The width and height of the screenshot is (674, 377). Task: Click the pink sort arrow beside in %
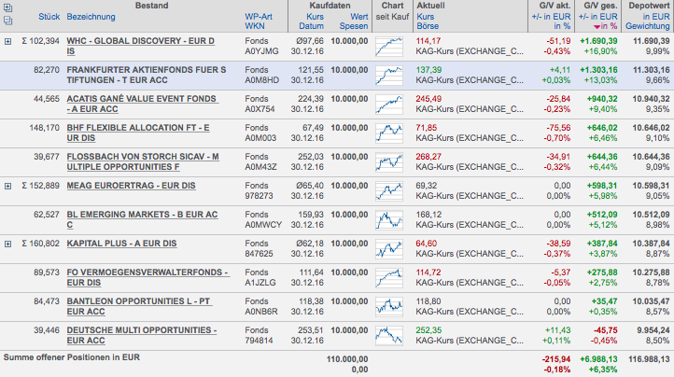click(x=597, y=27)
